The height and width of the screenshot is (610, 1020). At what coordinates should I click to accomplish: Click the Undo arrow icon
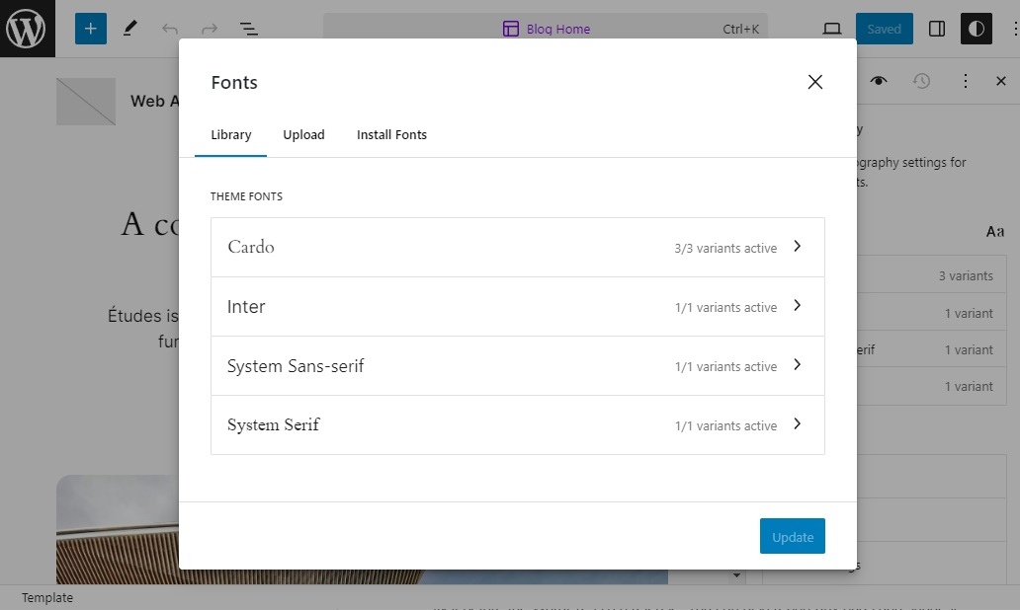[x=168, y=29]
